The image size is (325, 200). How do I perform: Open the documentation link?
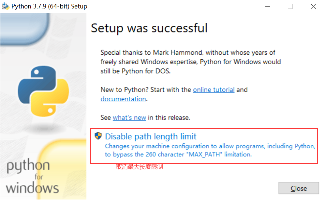point(123,99)
